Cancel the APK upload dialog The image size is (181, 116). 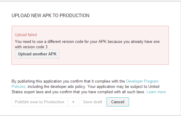(x=118, y=102)
